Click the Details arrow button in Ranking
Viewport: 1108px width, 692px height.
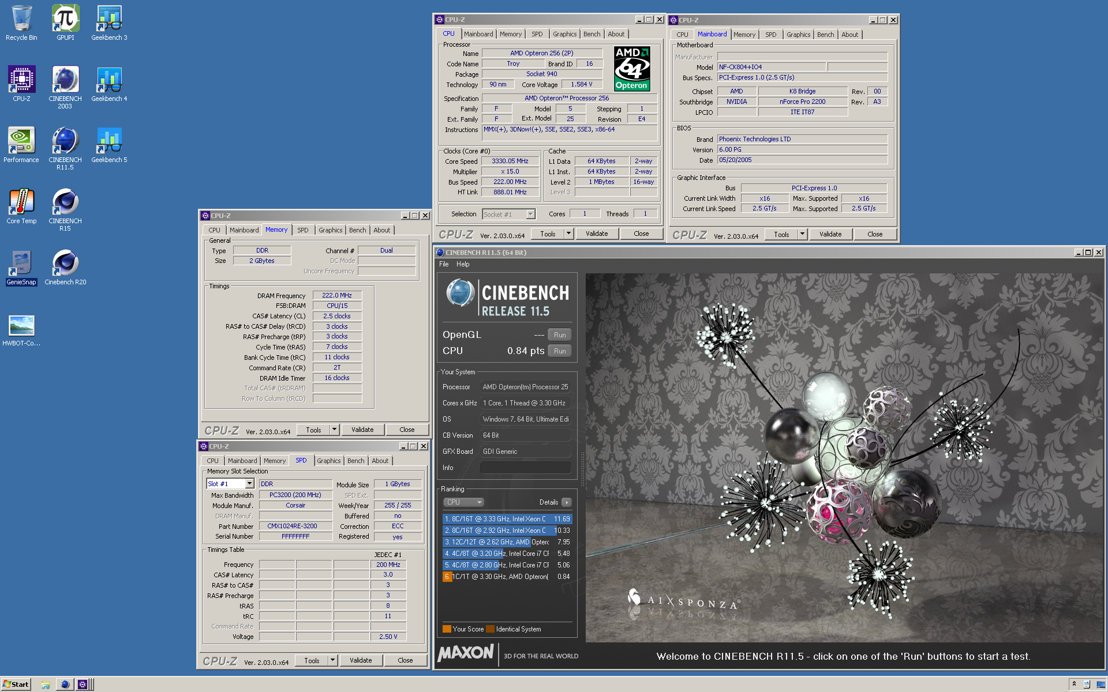click(567, 502)
